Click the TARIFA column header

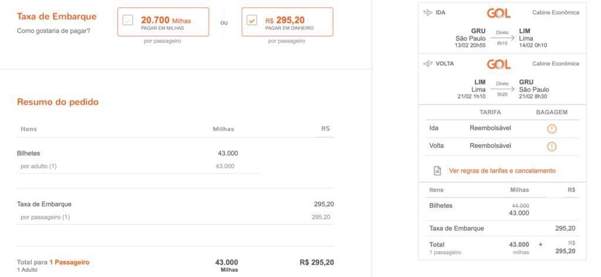click(x=490, y=112)
